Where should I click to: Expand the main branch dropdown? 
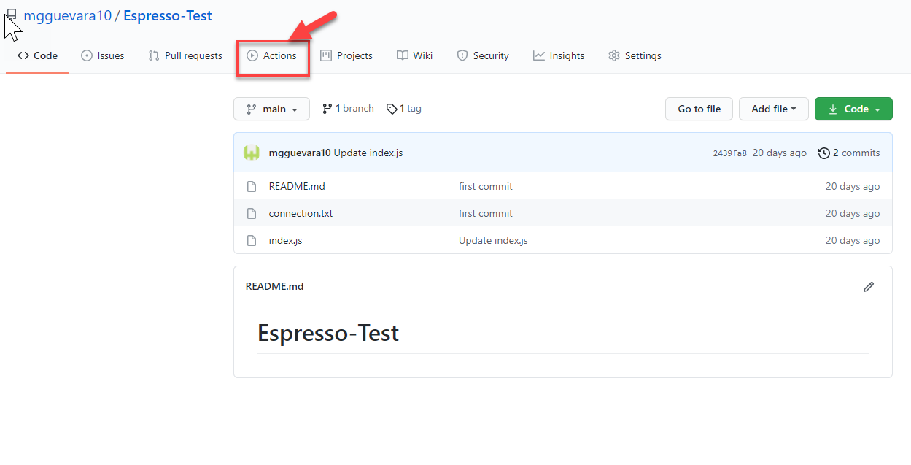point(271,109)
